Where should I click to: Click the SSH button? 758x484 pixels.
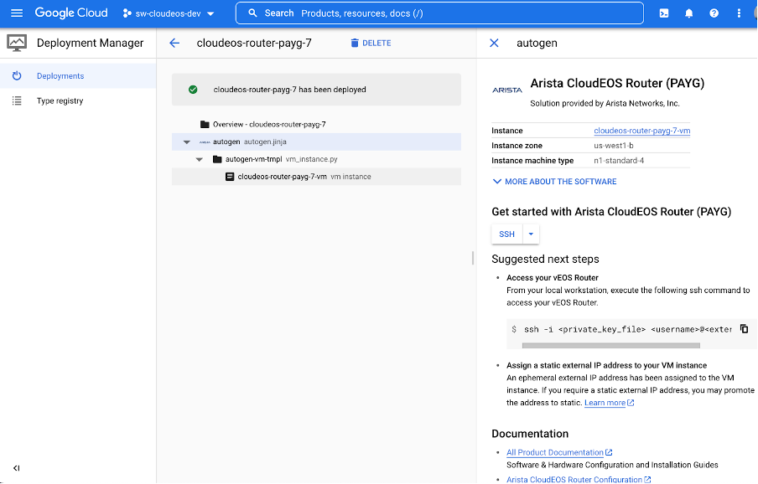506,234
